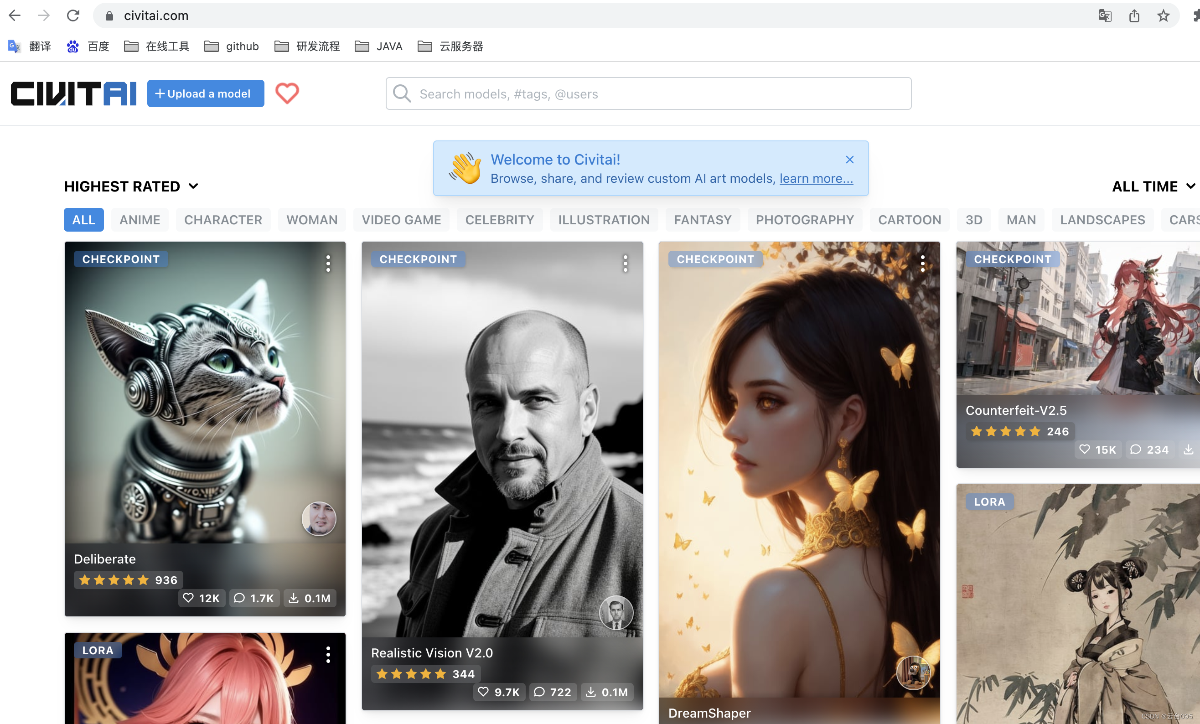1200x724 pixels.
Task: Bookmark page with star icon
Action: pyautogui.click(x=1163, y=16)
